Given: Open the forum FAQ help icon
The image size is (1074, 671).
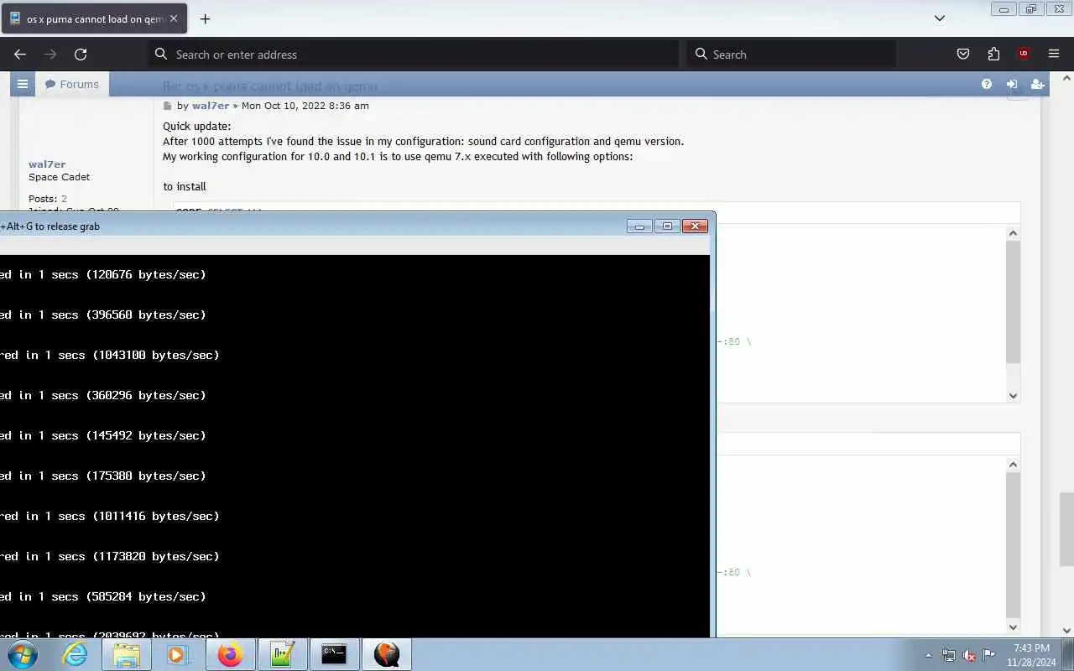Looking at the screenshot, I should (x=987, y=84).
